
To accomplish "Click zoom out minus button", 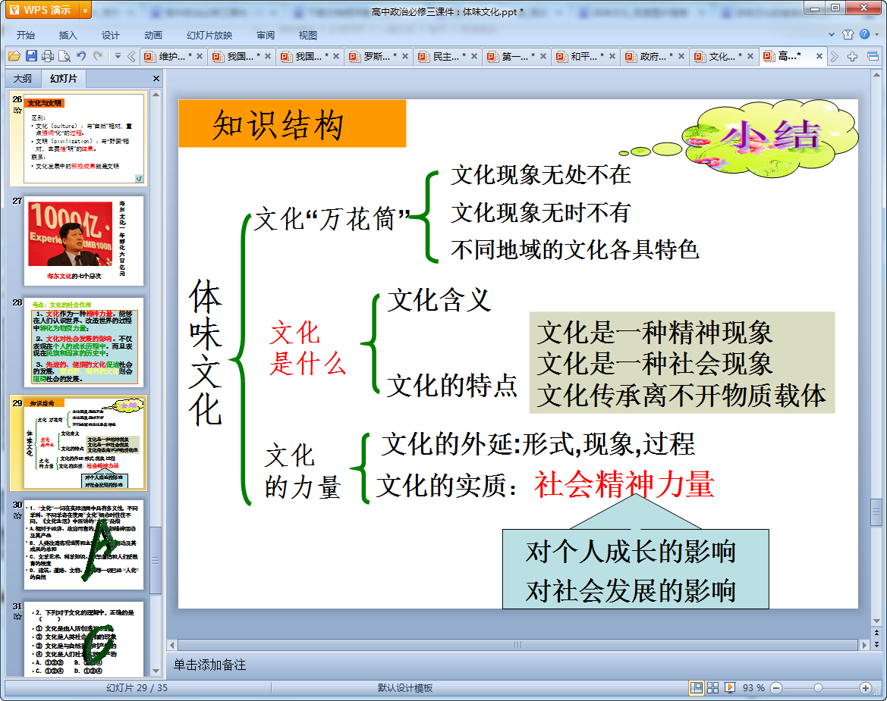I will click(776, 687).
